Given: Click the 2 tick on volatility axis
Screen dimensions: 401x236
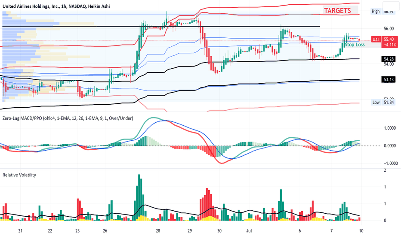Looking at the screenshot, I should tap(385, 170).
